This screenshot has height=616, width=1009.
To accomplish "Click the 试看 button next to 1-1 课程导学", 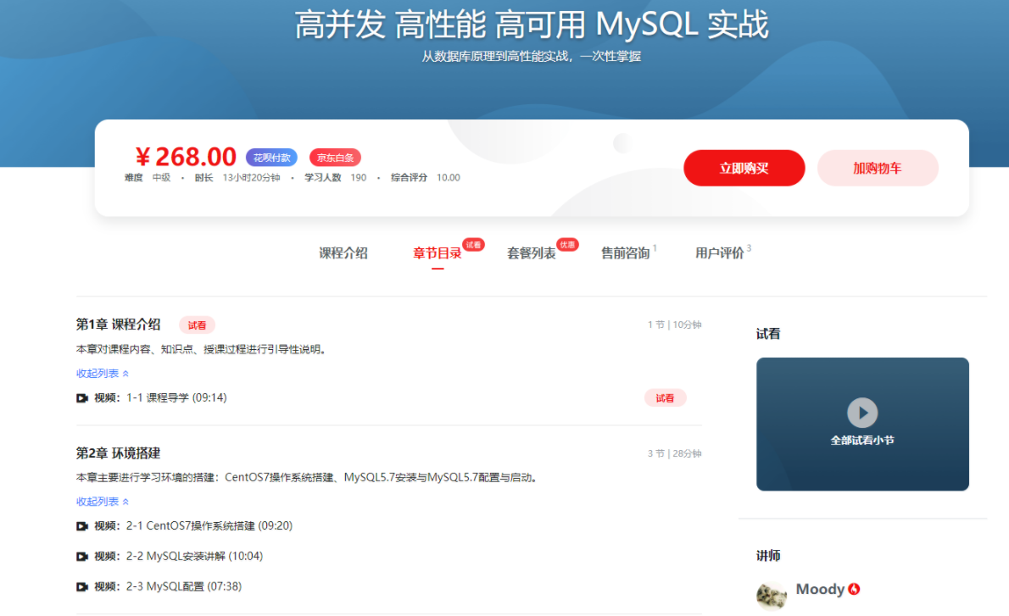I will point(666,397).
